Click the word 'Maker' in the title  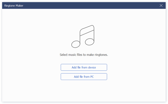coord(19,6)
